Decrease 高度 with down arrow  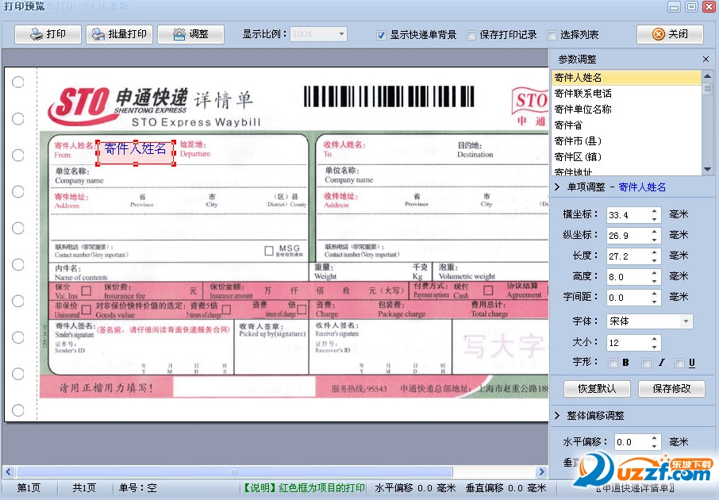tap(655, 281)
